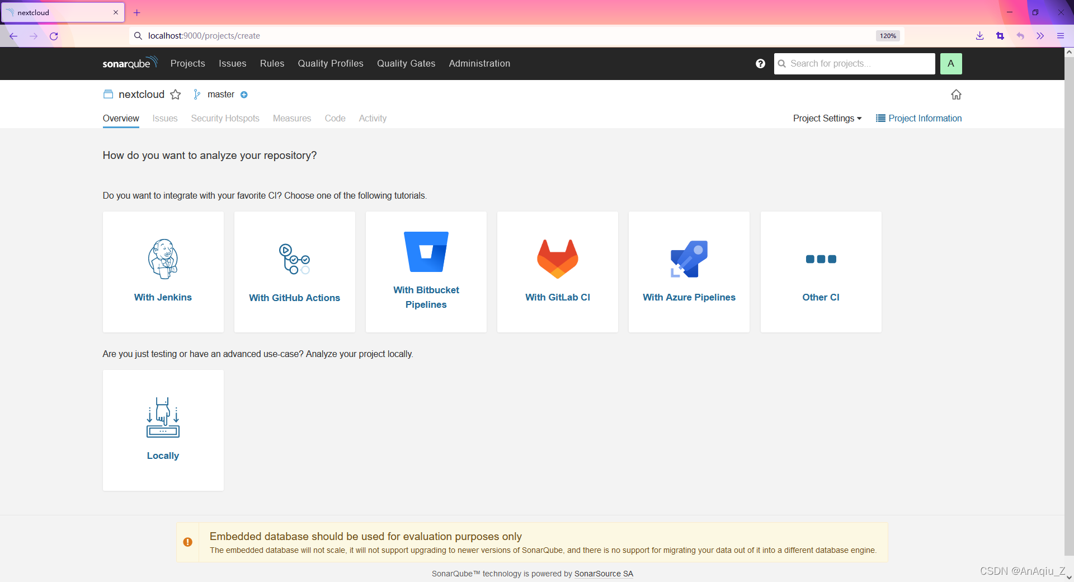Screen dimensions: 1074x582
Task: Open browser downloads icon
Action: click(979, 36)
